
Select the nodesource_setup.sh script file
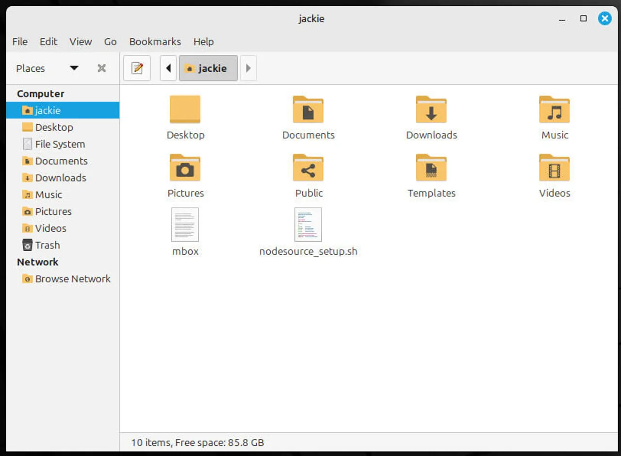308,225
